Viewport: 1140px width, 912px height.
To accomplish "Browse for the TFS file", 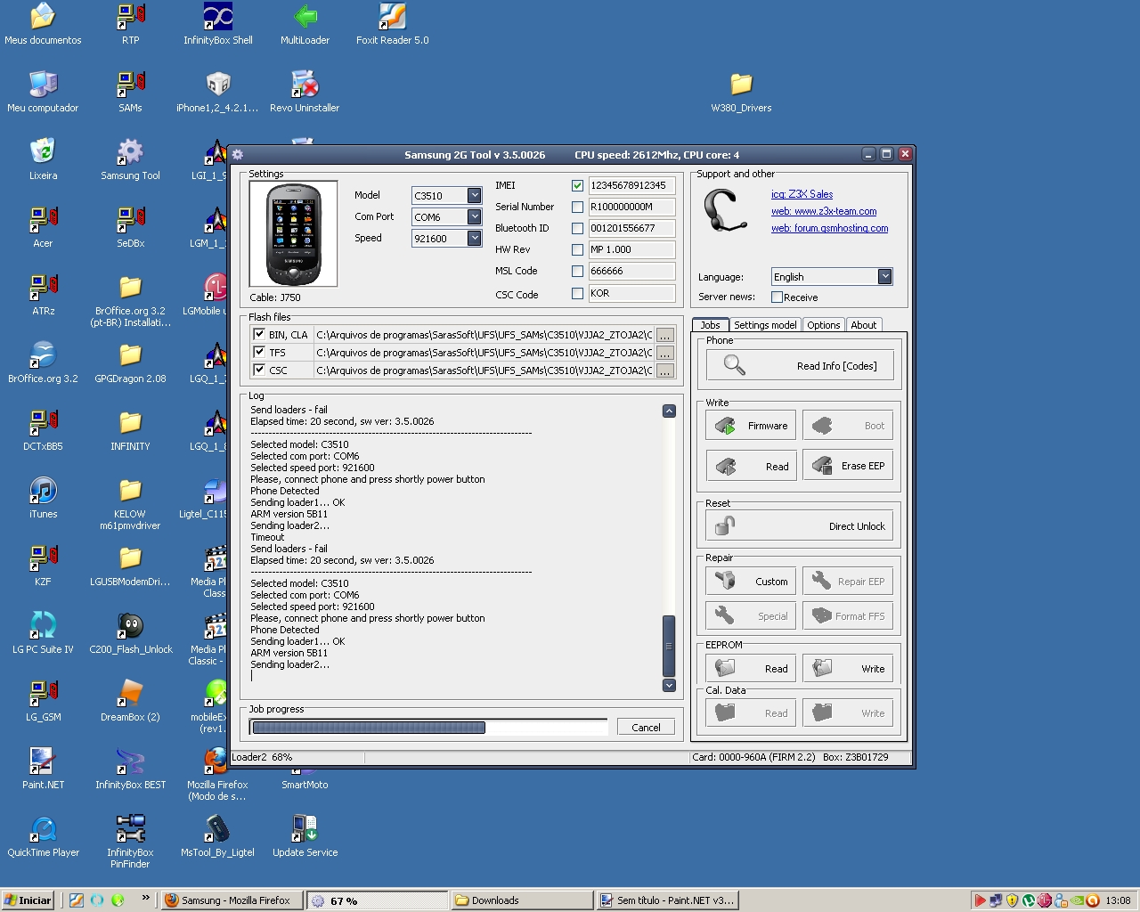I will pyautogui.click(x=664, y=353).
